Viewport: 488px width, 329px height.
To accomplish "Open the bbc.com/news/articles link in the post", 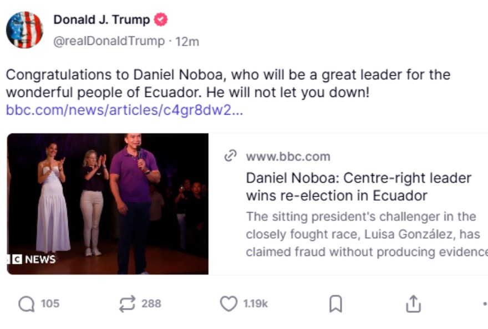I will [124, 110].
